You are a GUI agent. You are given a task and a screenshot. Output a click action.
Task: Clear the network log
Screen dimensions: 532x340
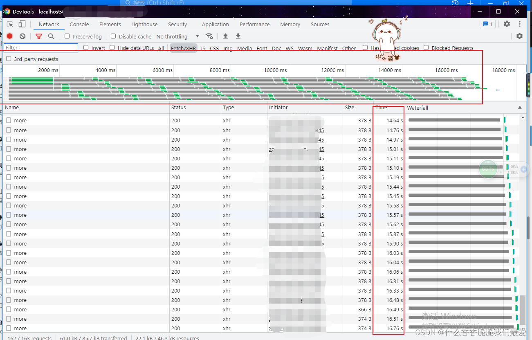click(22, 36)
